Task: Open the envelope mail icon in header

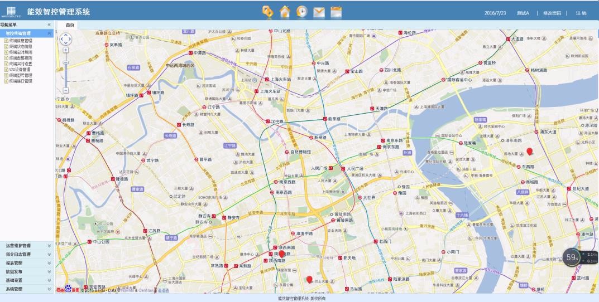Action: [319, 12]
